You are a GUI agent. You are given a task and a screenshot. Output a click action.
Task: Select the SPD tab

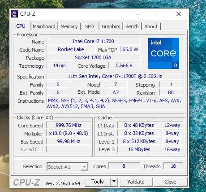pyautogui.click(x=90, y=26)
